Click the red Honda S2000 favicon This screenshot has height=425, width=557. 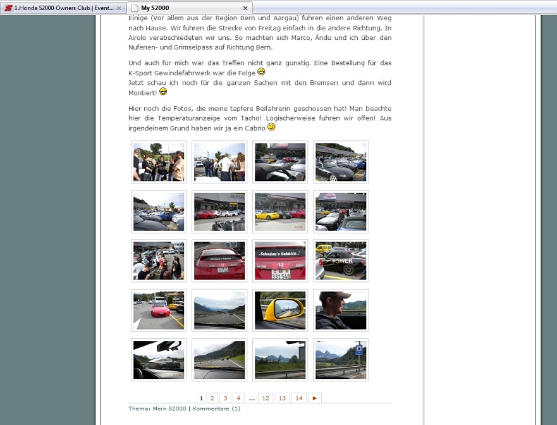click(x=8, y=8)
